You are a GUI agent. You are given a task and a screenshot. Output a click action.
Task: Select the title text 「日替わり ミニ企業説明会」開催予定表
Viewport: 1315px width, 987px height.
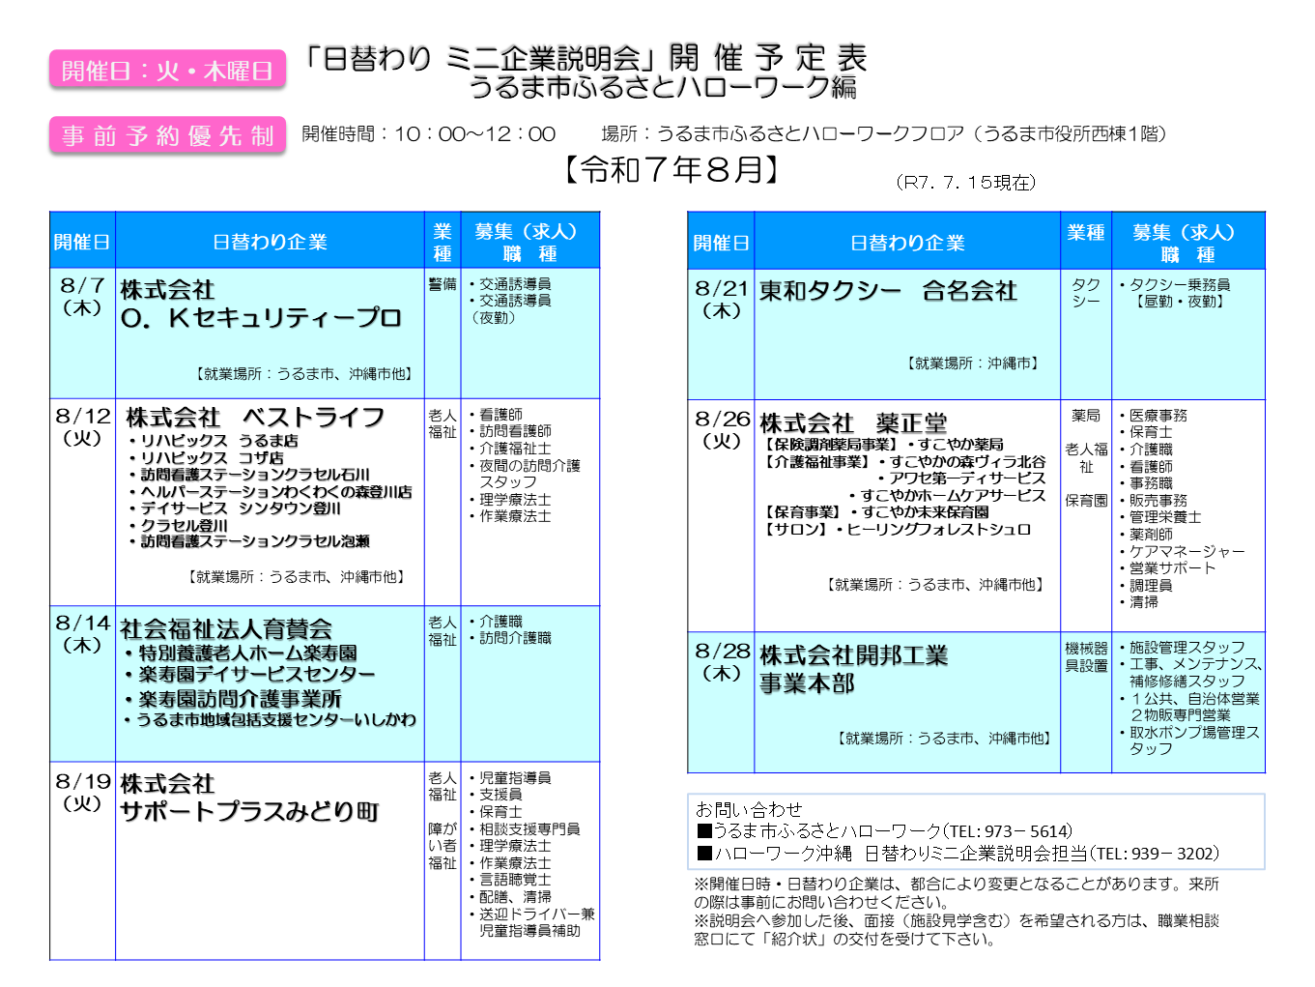[x=585, y=58]
